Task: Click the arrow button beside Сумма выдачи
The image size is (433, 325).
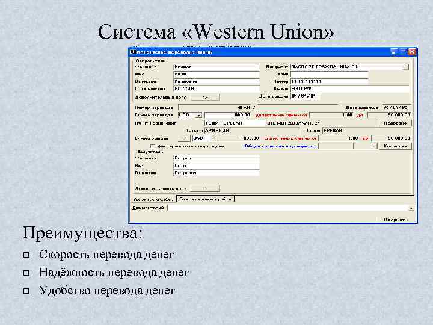Action: click(183, 138)
